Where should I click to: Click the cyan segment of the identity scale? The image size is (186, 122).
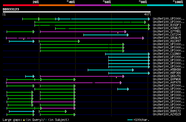(165, 5)
